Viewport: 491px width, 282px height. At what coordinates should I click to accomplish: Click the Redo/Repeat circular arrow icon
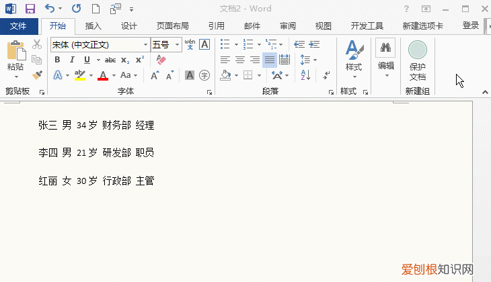pos(77,8)
